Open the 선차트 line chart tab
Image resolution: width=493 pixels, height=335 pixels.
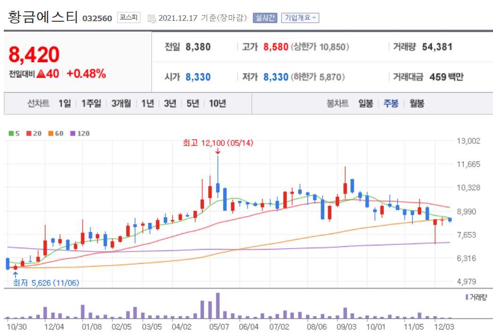point(39,103)
